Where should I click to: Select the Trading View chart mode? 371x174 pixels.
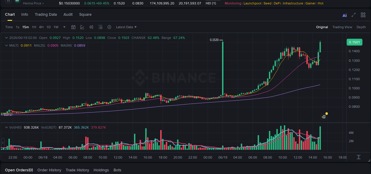342,27
